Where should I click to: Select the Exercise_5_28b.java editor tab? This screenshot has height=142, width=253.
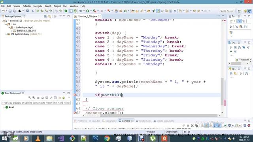point(87,17)
